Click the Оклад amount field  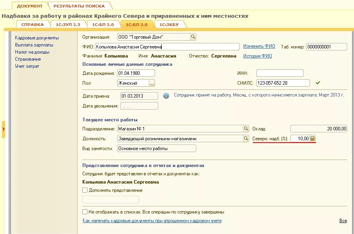point(318,129)
